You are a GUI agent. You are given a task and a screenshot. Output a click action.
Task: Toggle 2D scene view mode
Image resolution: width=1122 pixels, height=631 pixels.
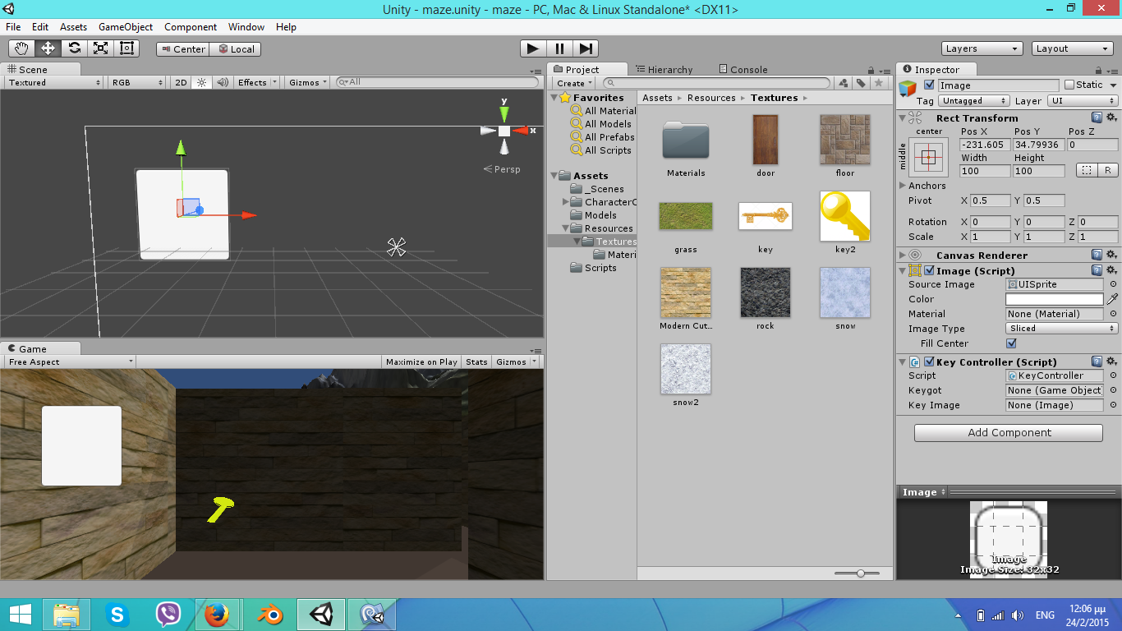pos(182,82)
